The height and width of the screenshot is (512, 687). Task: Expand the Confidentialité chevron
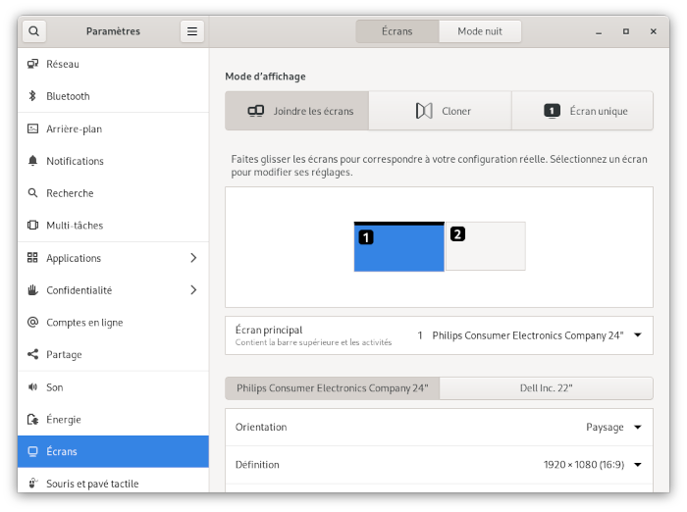click(193, 290)
